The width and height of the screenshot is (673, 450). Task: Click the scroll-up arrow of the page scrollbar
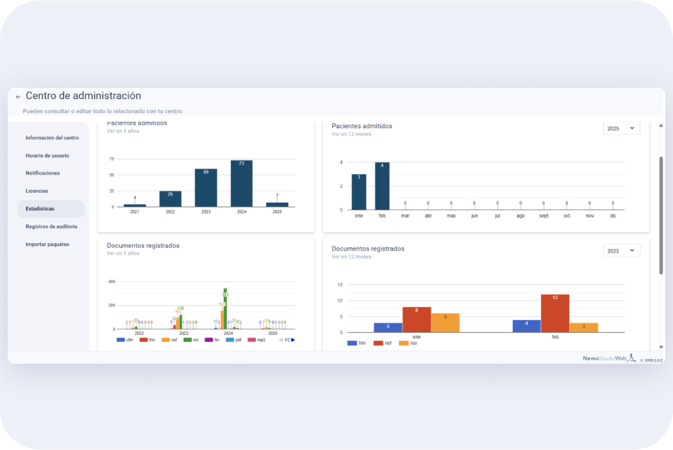pos(661,125)
